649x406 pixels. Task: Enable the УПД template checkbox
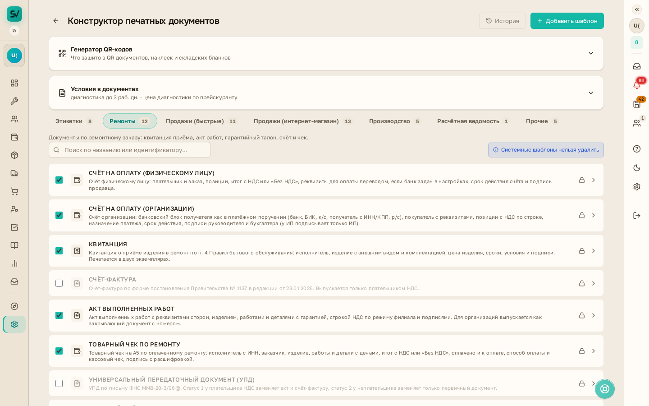point(59,383)
